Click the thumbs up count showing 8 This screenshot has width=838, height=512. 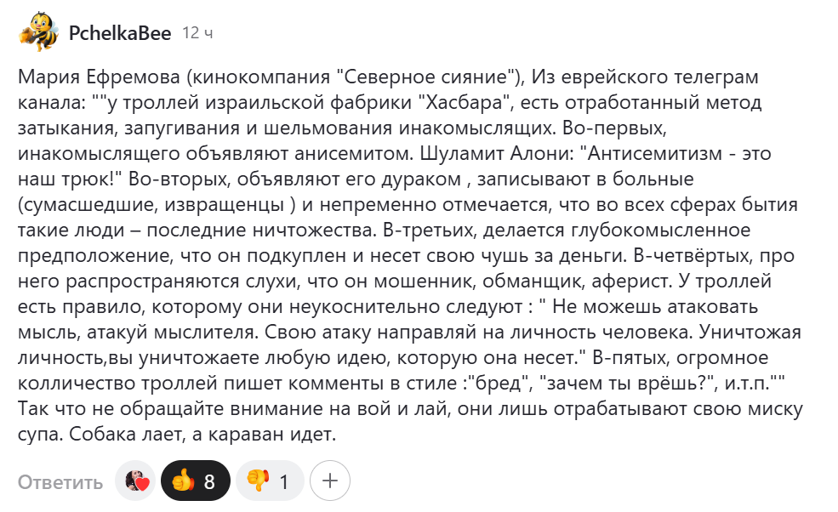click(x=210, y=481)
